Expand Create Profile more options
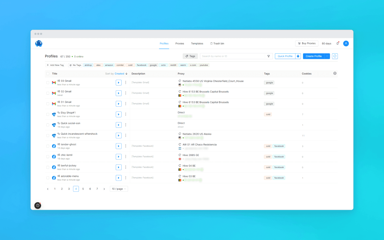 click(327, 56)
